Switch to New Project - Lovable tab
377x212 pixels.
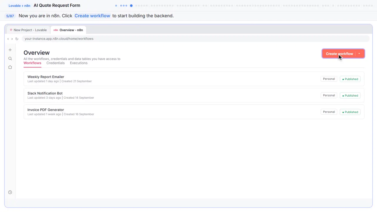point(28,30)
